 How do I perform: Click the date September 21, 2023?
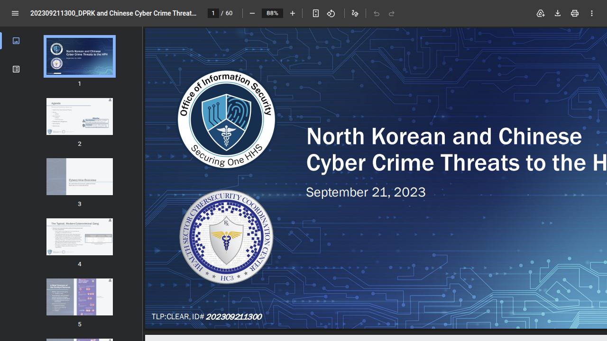pos(366,192)
